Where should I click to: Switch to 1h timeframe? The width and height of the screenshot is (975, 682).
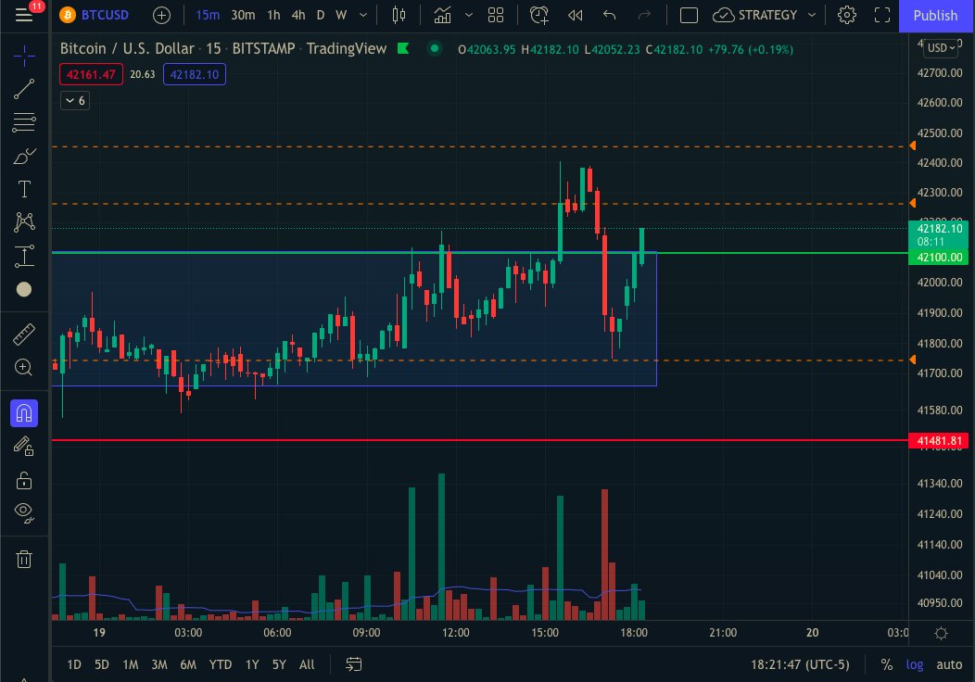tap(273, 15)
